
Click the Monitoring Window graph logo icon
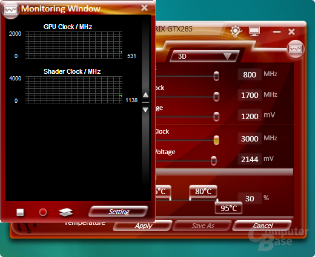coord(10,10)
